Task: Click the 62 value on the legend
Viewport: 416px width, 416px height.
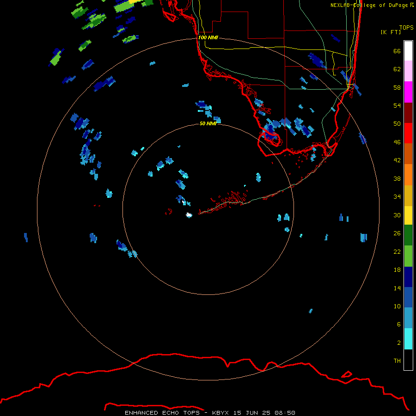Action: point(397,69)
